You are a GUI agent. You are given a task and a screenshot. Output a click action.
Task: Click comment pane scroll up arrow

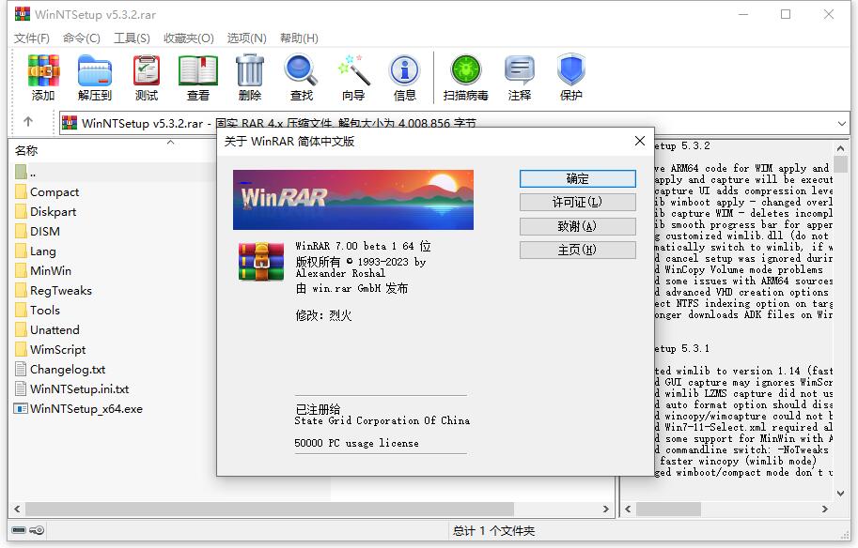(840, 147)
